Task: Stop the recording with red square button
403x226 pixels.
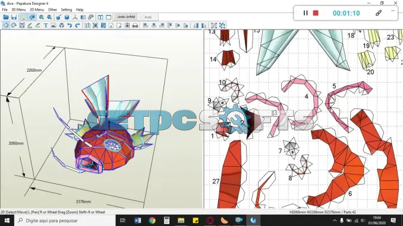Action: [x=316, y=13]
